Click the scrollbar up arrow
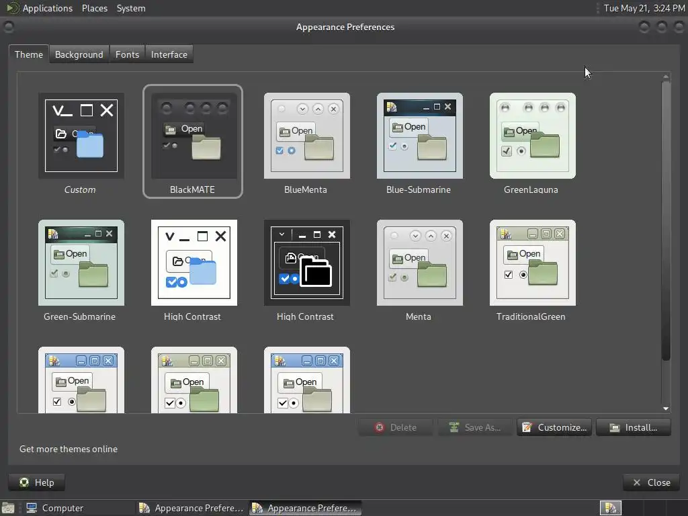This screenshot has width=688, height=516. point(666,77)
